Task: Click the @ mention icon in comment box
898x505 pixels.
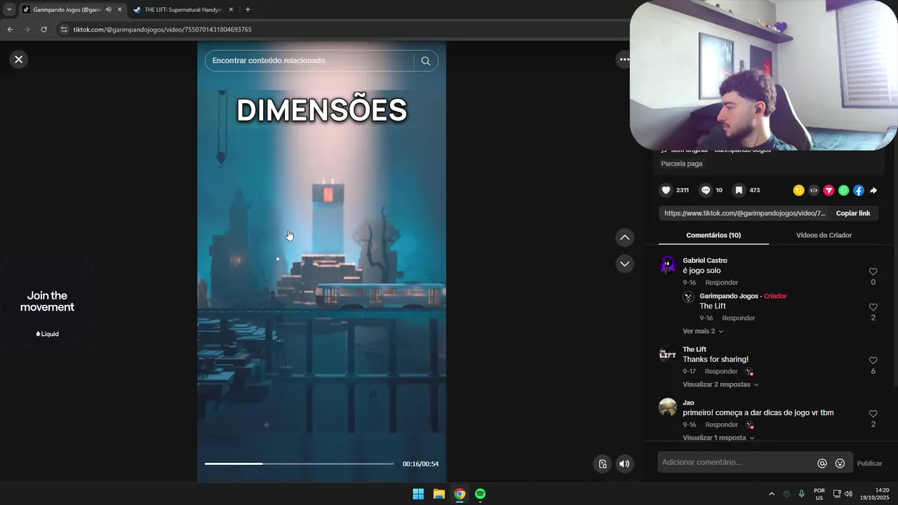Action: click(822, 464)
